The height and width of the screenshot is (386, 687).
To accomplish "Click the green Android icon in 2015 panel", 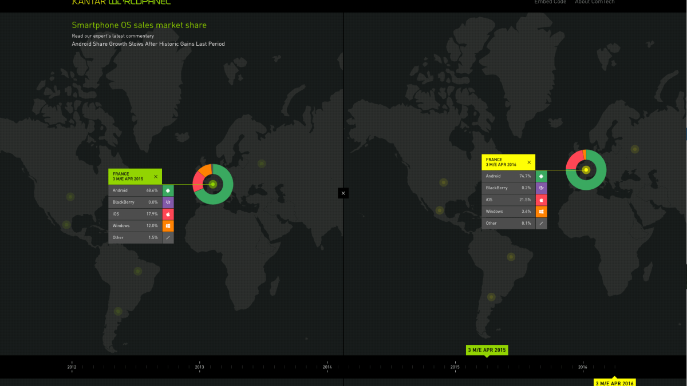I will [x=168, y=190].
